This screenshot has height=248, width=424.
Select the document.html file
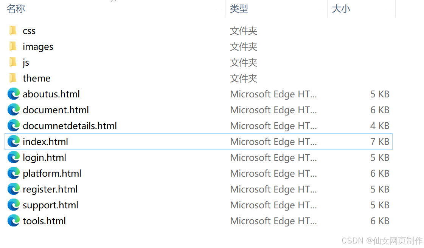pyautogui.click(x=56, y=110)
